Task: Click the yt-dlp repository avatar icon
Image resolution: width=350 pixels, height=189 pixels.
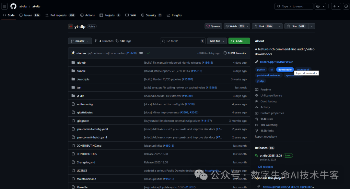Action: pos(71,26)
